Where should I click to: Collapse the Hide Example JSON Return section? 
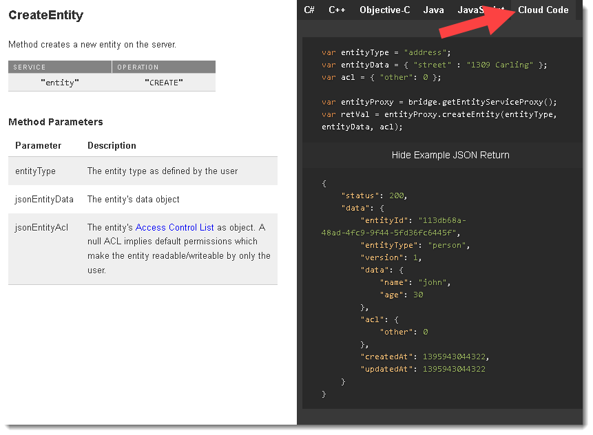450,155
